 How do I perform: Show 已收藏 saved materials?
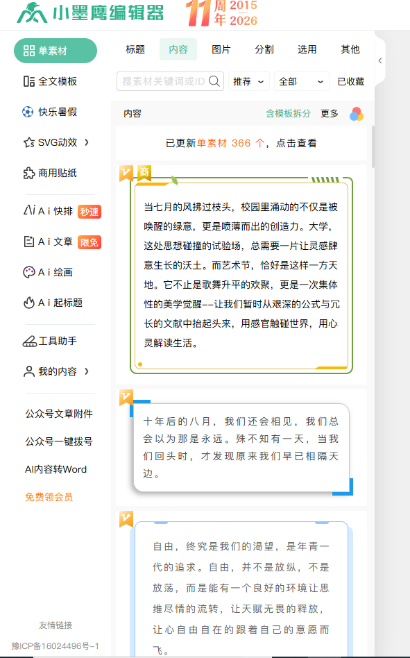point(351,81)
